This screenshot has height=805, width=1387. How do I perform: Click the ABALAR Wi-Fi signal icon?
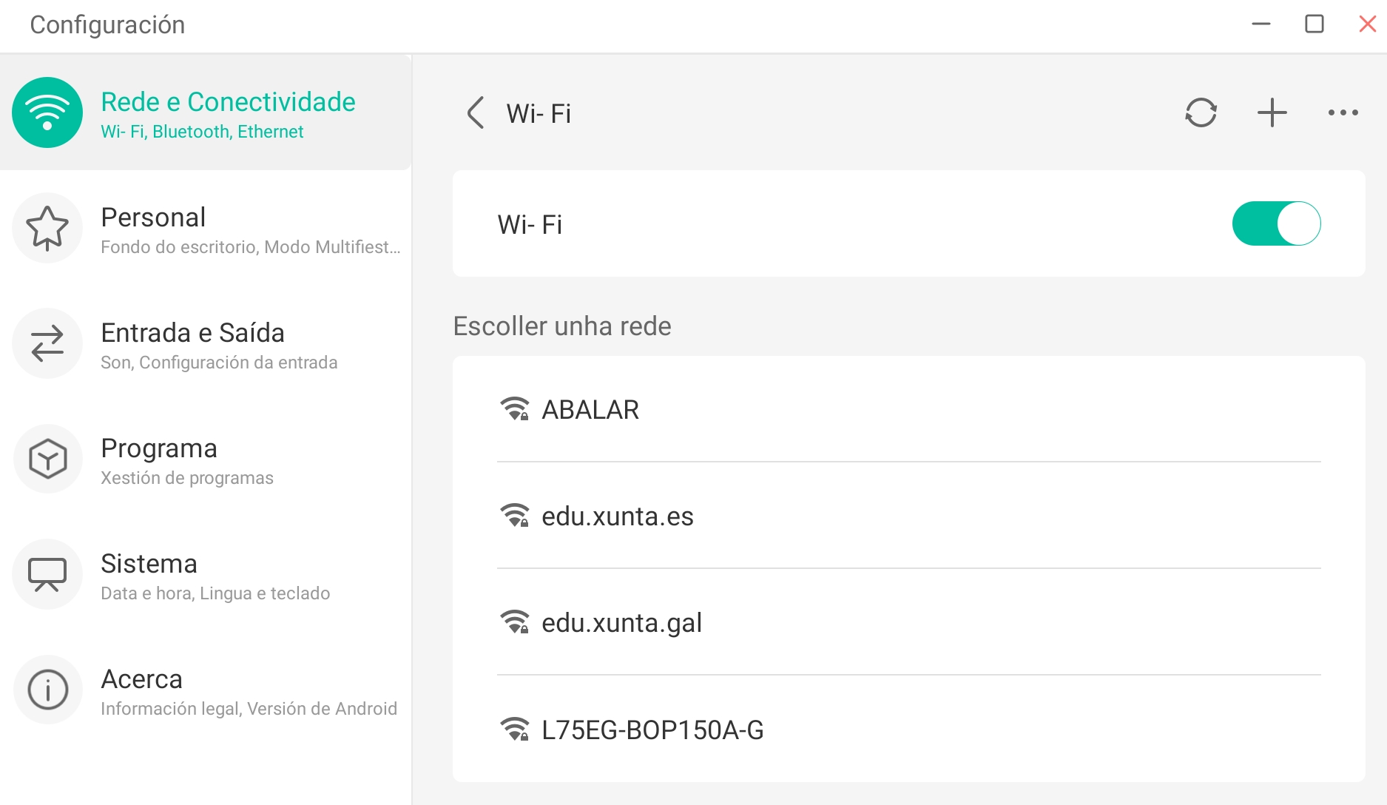pos(514,409)
